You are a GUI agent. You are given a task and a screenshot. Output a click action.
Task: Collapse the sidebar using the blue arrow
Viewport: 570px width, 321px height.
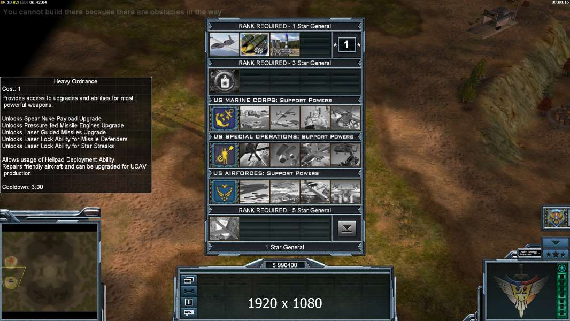click(x=556, y=242)
